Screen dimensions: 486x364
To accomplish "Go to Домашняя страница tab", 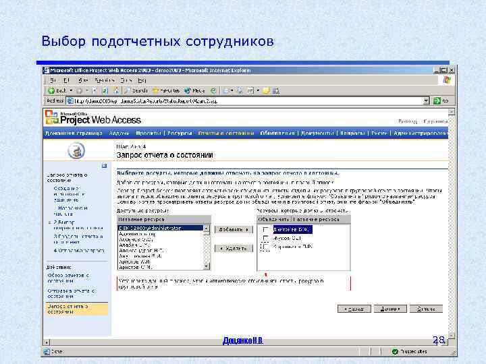I will (x=74, y=133).
